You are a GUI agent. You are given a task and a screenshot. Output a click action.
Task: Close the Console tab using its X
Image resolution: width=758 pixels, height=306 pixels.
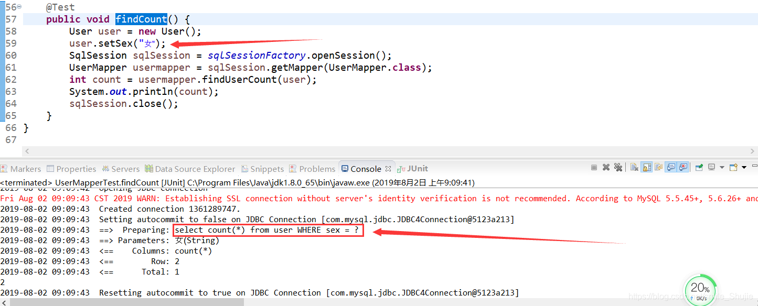388,169
